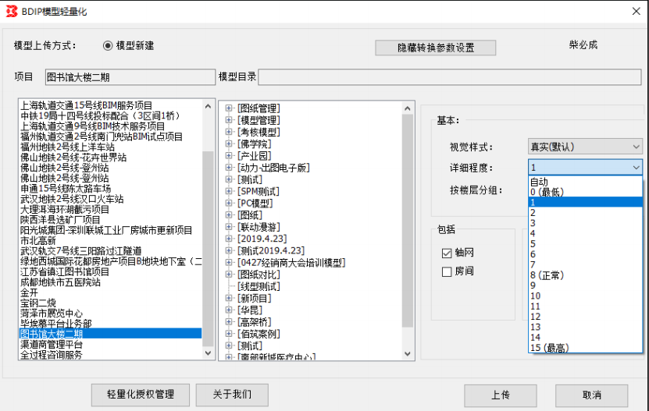649x411 pixels.
Task: Expand the [图纸管理] tree node
Action: [229, 108]
